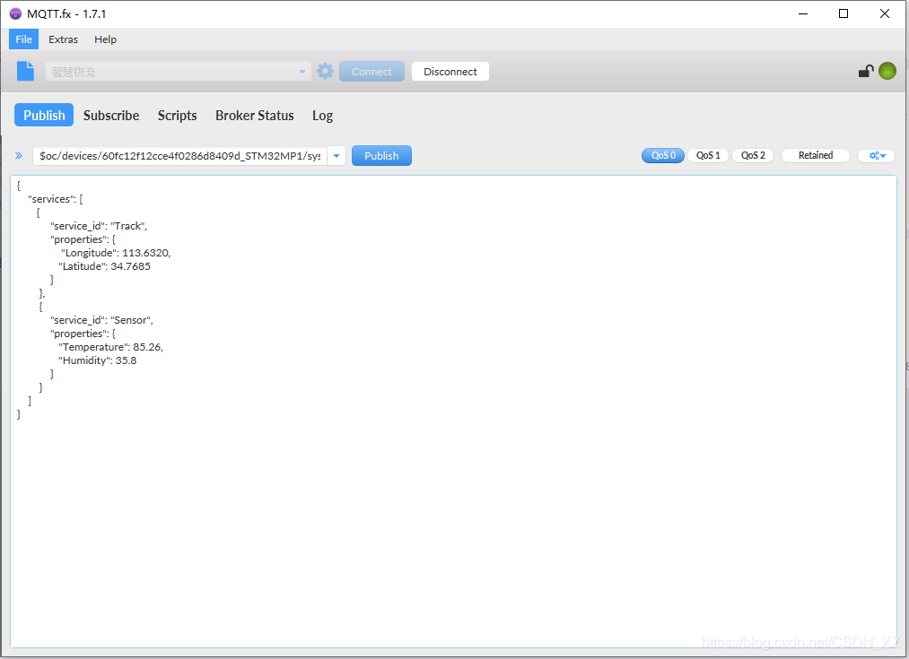Viewport: 909px width, 659px height.
Task: Maximize the MQTT.fx window
Action: click(843, 13)
